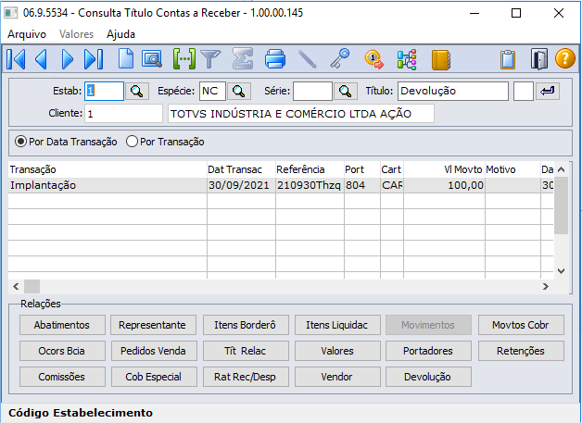Screen dimensions: 582x423
Task: Click the 30/09/2021 date cell
Action: [241, 185]
